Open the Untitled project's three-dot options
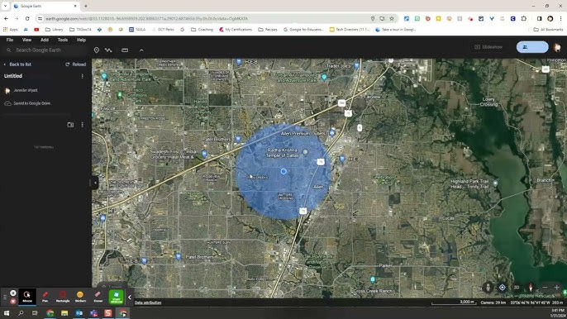 point(83,76)
